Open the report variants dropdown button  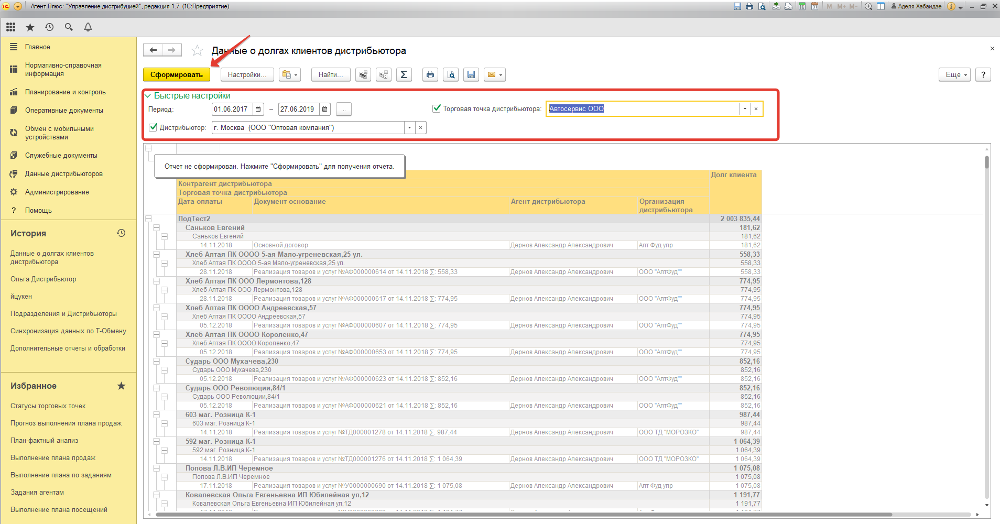pos(290,74)
